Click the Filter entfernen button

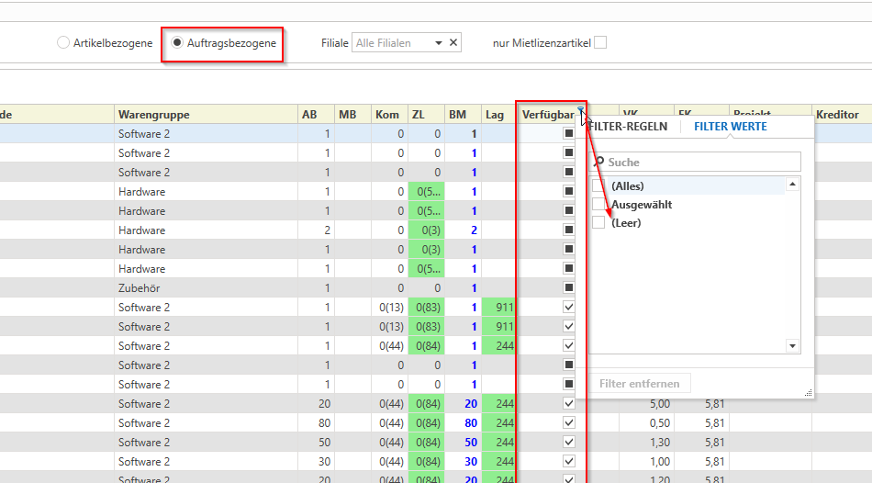[x=640, y=383]
